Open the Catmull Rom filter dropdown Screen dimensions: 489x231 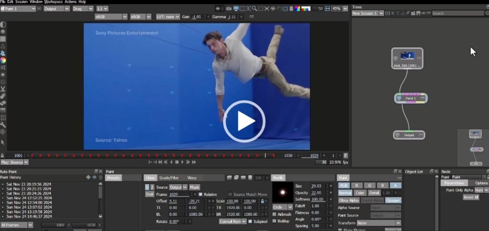tap(233, 221)
